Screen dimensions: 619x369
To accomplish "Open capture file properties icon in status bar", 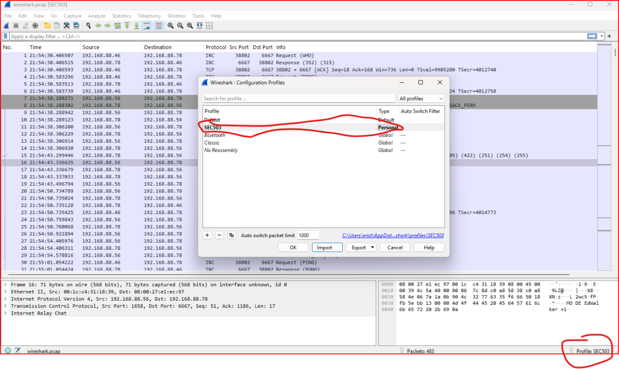I will [x=18, y=350].
